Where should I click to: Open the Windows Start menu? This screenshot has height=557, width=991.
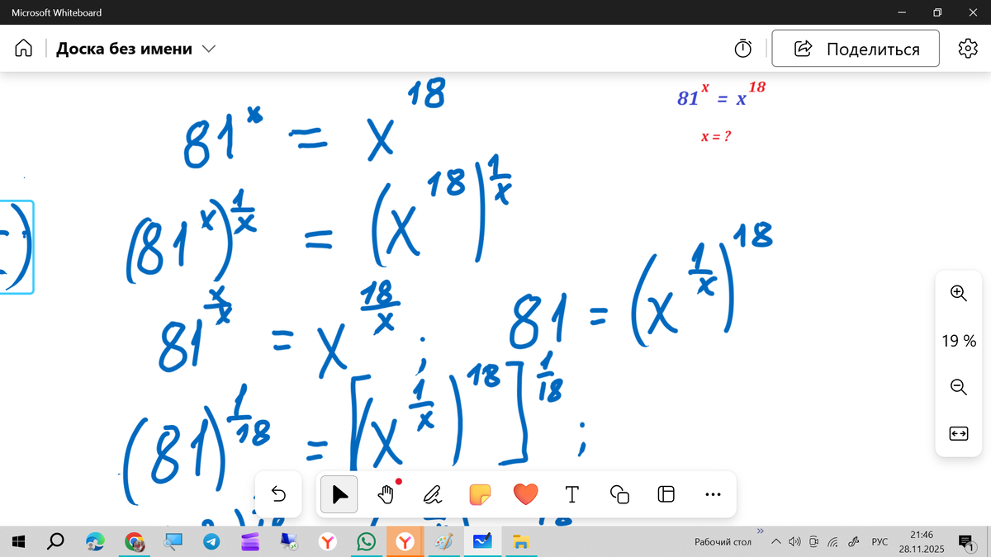[20, 541]
